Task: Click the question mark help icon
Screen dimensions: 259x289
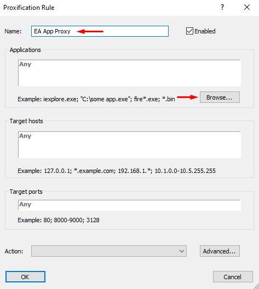Action: (222, 7)
